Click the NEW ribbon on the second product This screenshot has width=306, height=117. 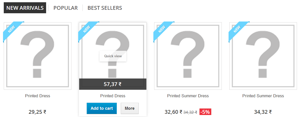87,30
